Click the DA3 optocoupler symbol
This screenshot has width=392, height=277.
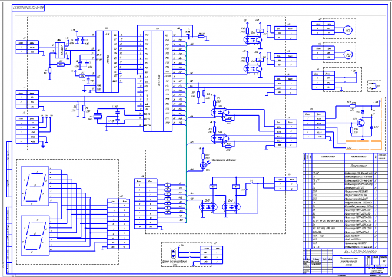(x=220, y=113)
